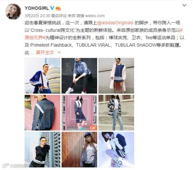Click the YOHOGIRL profile avatar
193x170 pixels.
pos(13,11)
